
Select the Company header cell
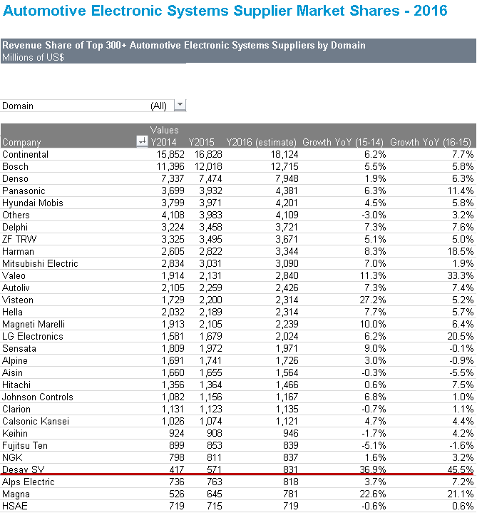21,142
